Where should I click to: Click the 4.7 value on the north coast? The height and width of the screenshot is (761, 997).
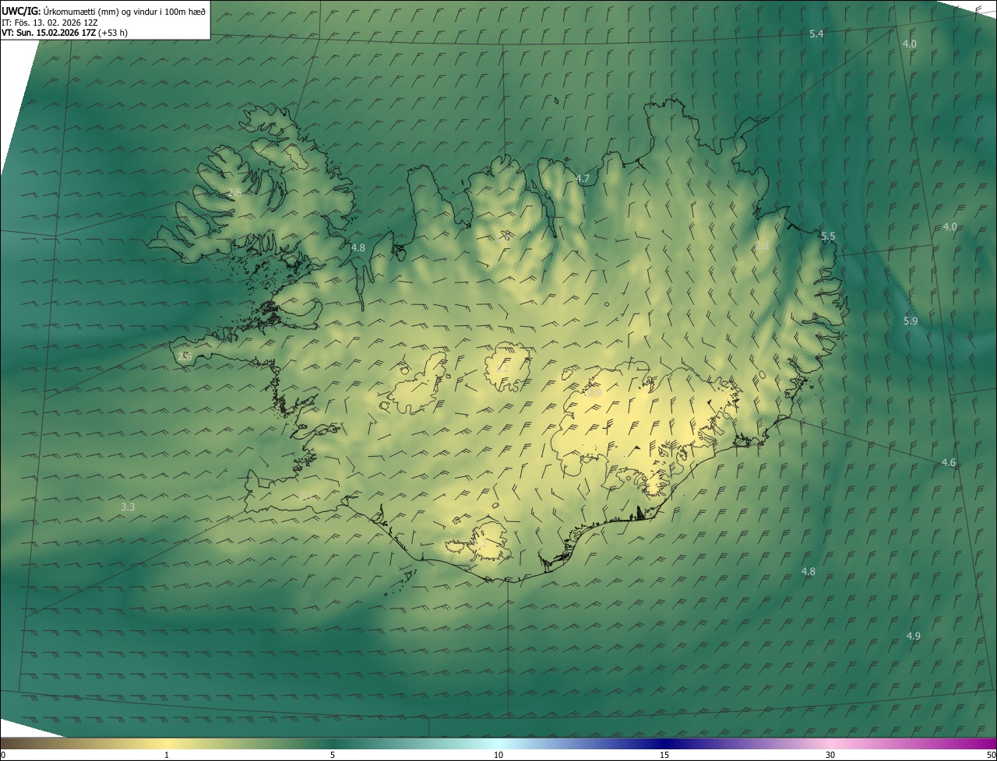pos(583,179)
